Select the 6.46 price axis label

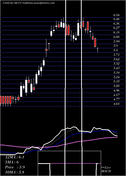[116, 19]
